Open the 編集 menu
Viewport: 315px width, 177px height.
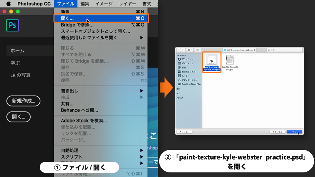[x=85, y=4]
